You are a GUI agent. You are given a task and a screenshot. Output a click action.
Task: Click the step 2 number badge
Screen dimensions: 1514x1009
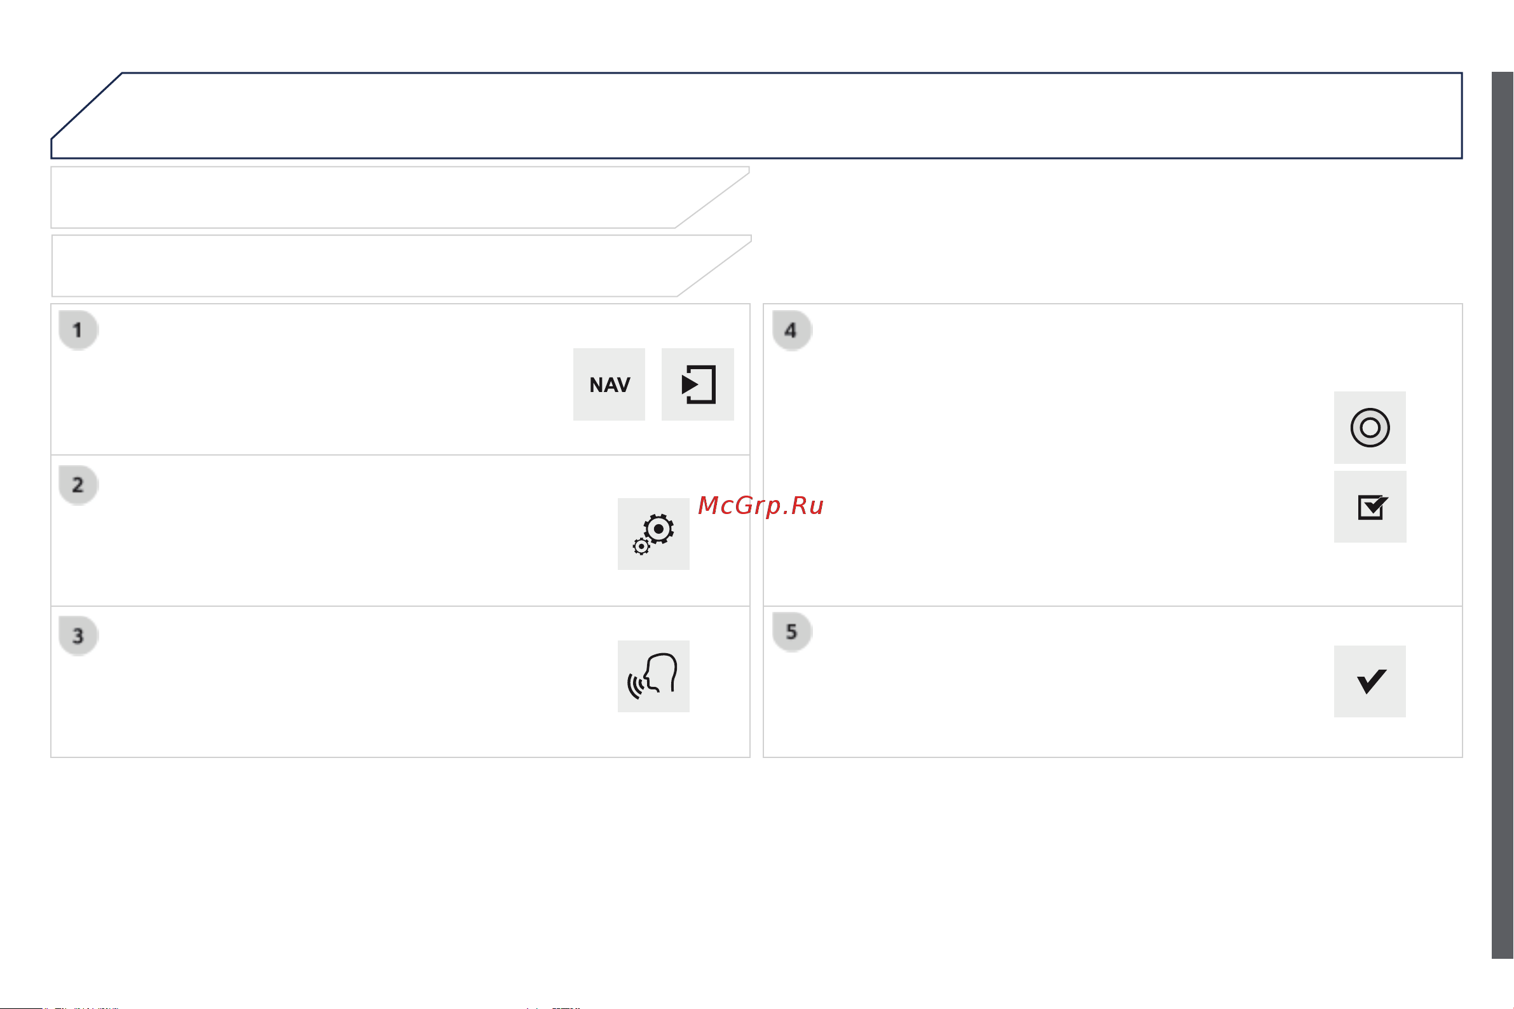pyautogui.click(x=78, y=485)
